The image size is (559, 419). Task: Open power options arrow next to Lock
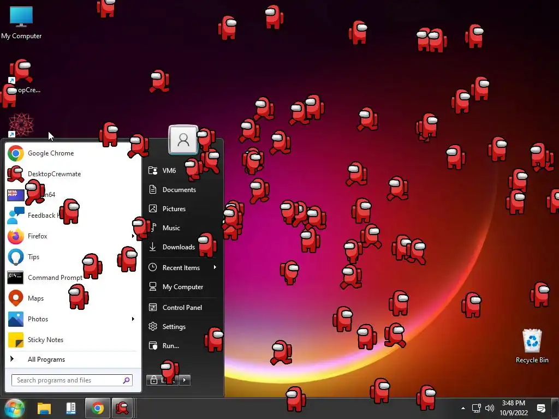pyautogui.click(x=185, y=380)
